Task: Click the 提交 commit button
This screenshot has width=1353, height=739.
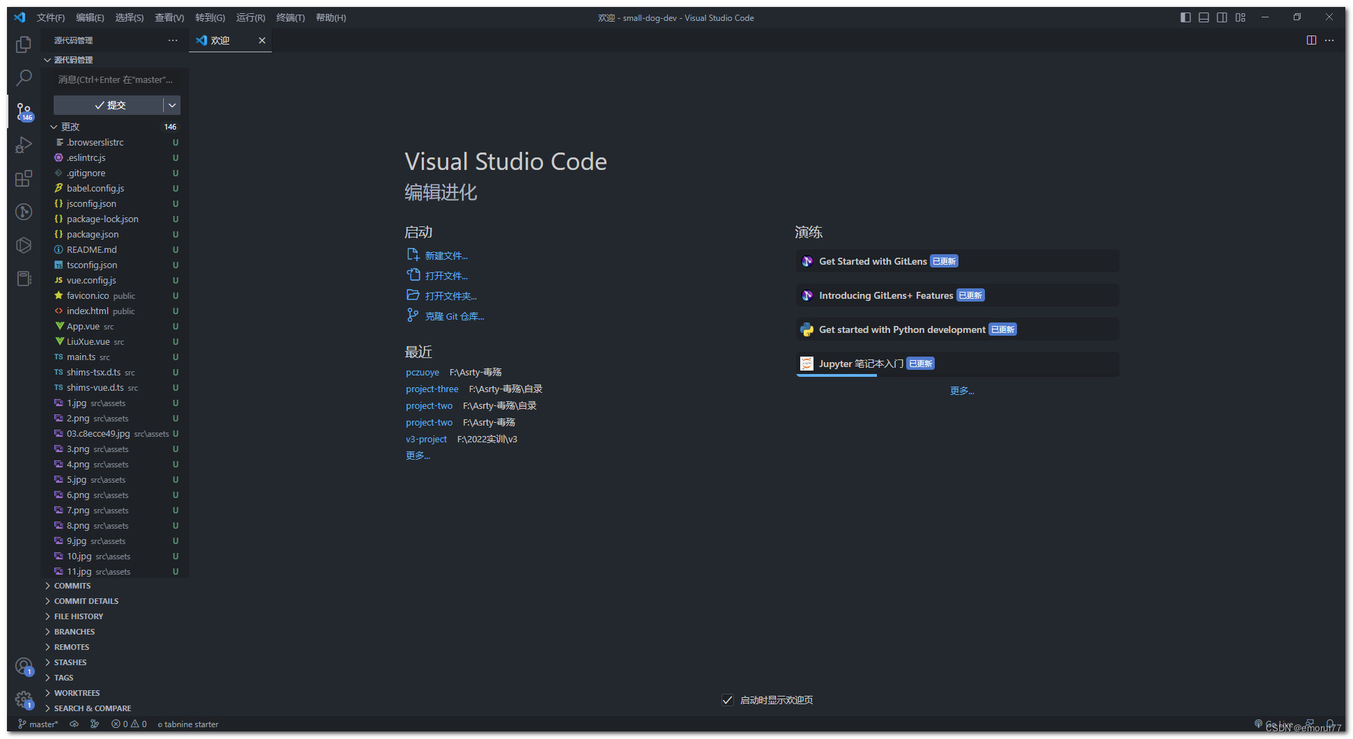Action: (x=109, y=105)
